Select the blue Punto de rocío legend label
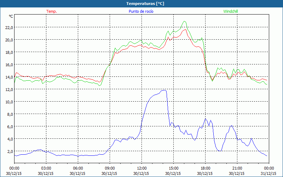This screenshot has height=177, width=283. 141,11
